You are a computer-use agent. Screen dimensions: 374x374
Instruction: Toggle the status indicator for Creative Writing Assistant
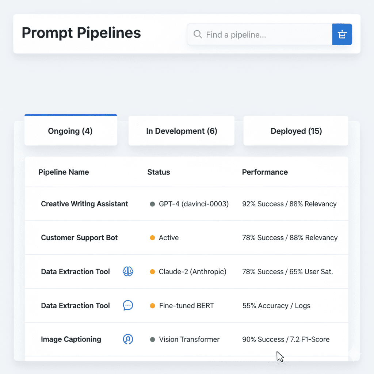152,204
